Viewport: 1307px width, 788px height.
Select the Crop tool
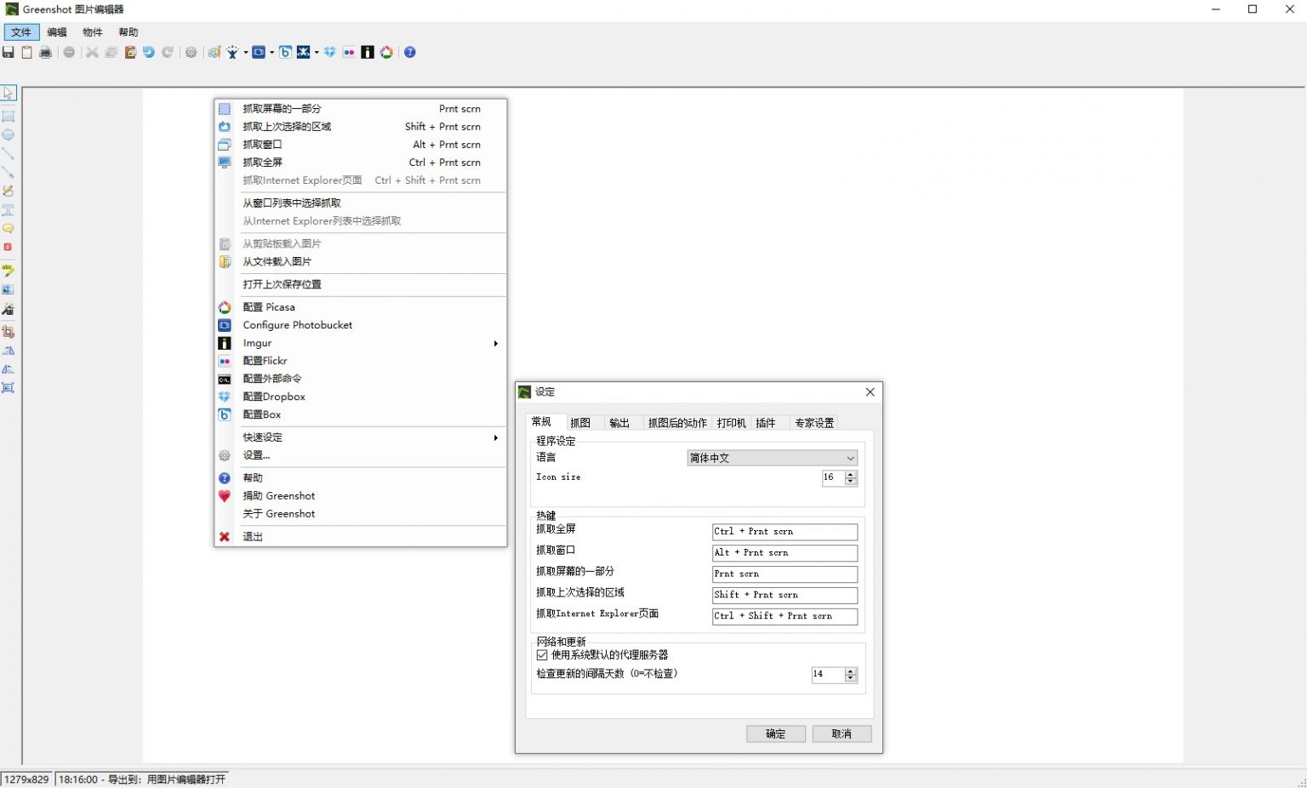9,332
